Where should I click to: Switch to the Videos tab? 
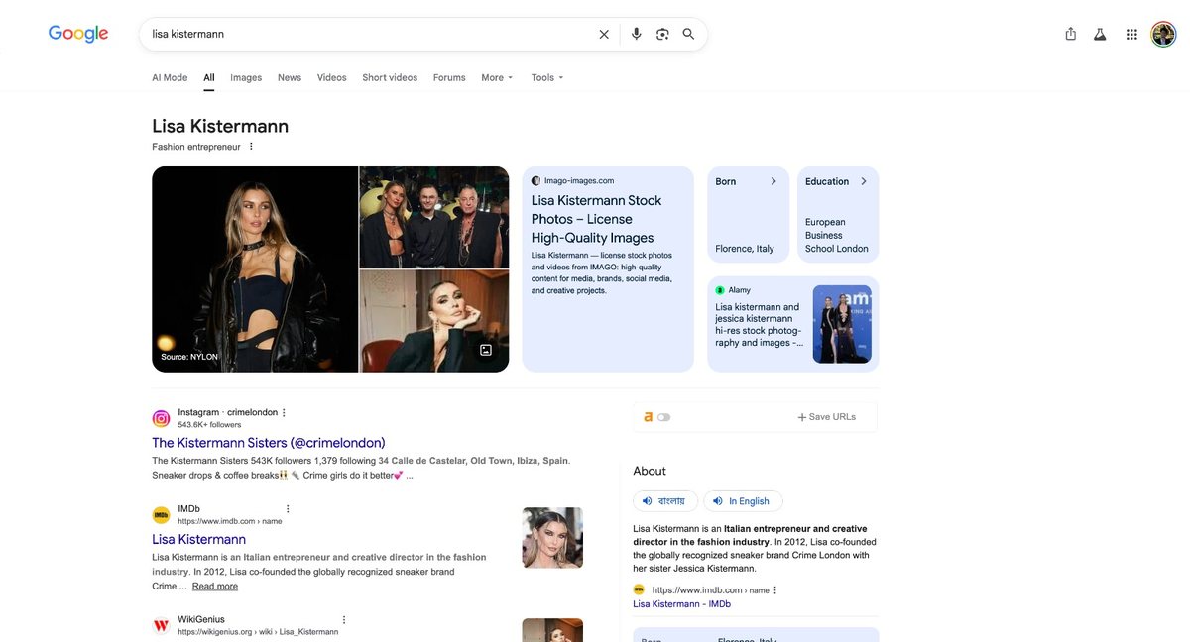[332, 78]
